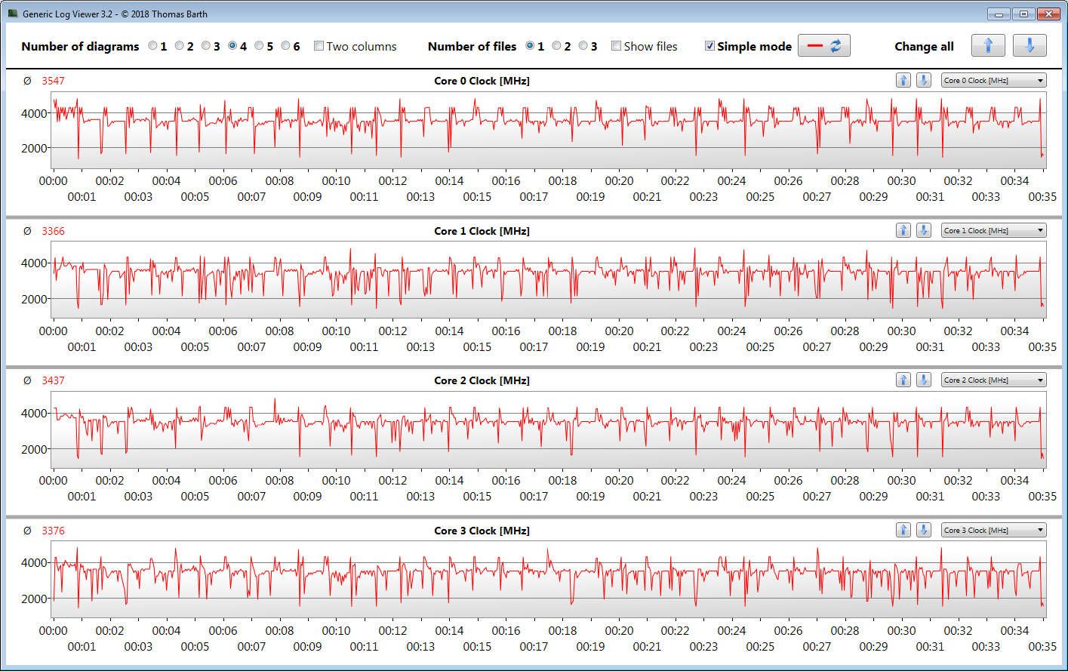Click down arrow for Core 1 Clock diagram

(x=923, y=230)
